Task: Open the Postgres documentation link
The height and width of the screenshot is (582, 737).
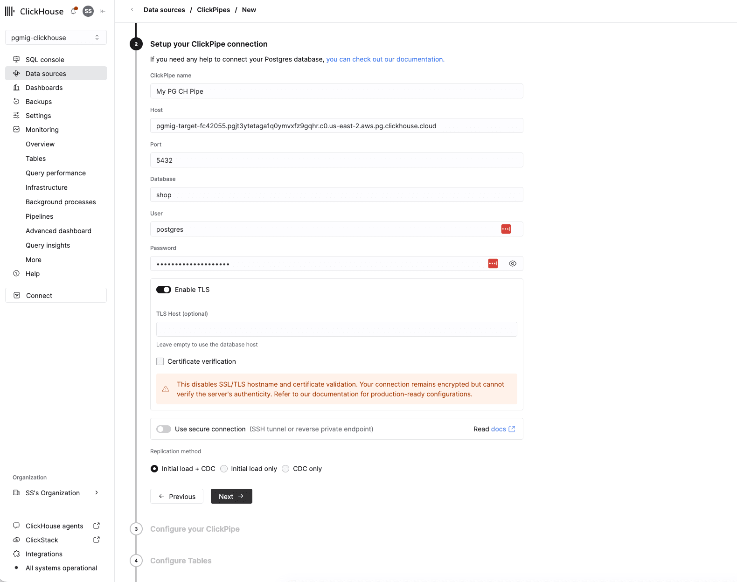Action: coord(385,59)
